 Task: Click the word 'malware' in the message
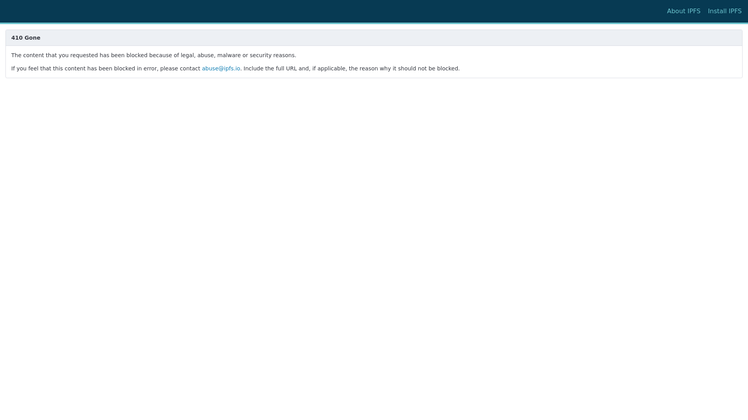[229, 55]
